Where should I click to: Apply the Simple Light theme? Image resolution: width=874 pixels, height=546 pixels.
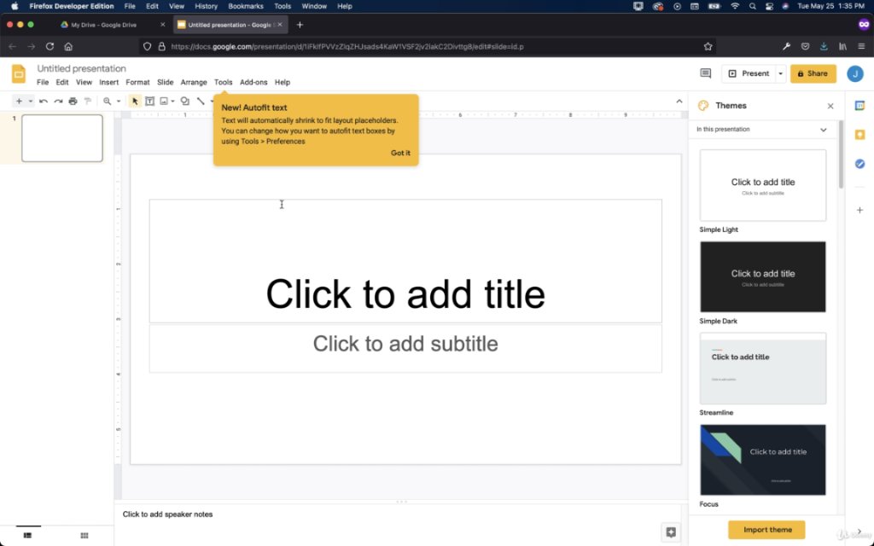(762, 185)
